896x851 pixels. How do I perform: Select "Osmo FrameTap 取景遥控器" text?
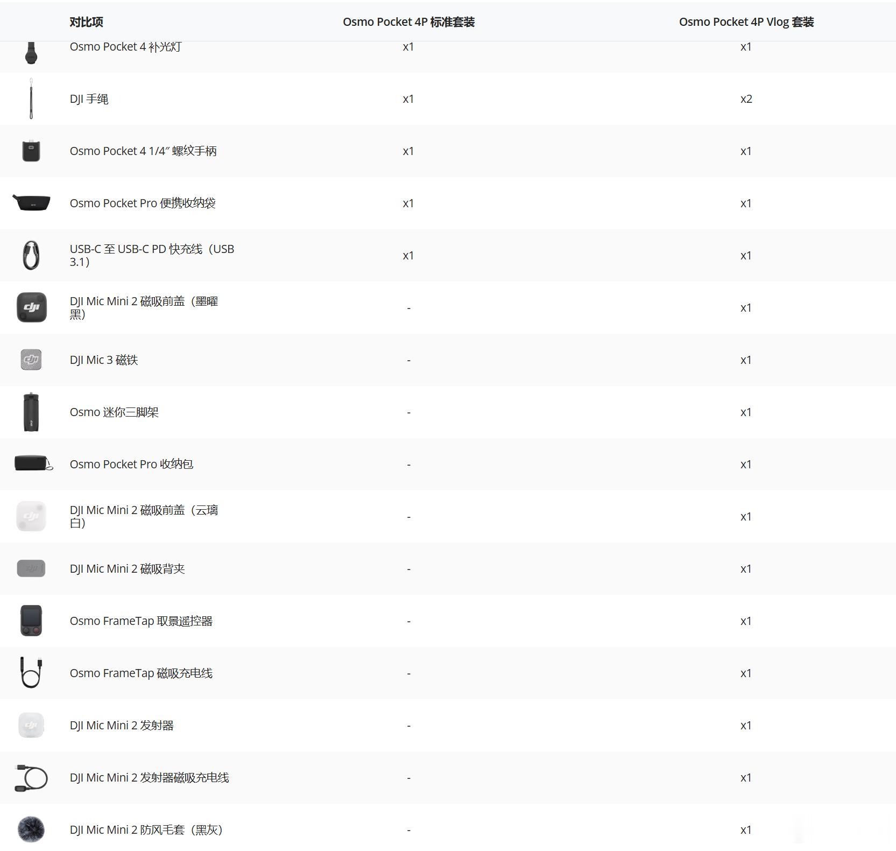(x=141, y=621)
